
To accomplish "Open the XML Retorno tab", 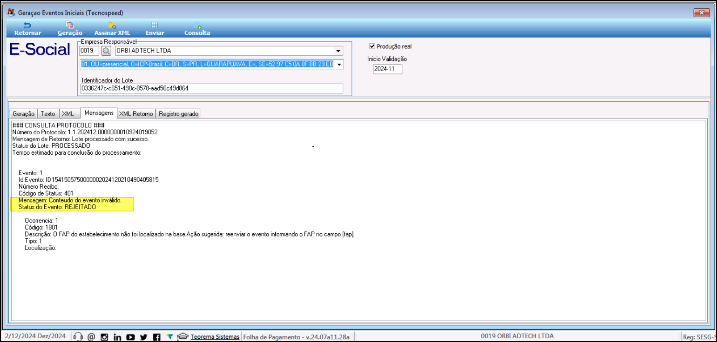I will click(136, 114).
